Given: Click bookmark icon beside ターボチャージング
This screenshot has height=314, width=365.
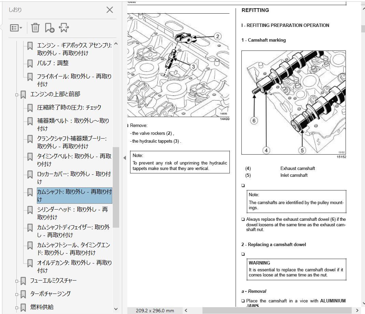Looking at the screenshot, I should coord(23,295).
